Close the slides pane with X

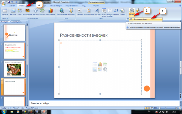point(27,22)
